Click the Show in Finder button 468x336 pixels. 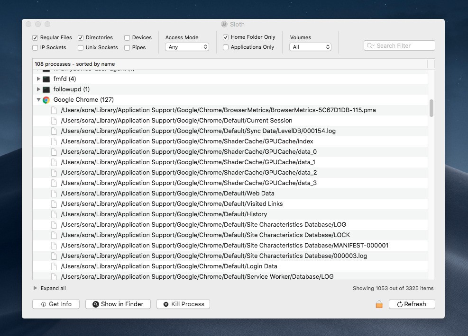[x=118, y=304]
